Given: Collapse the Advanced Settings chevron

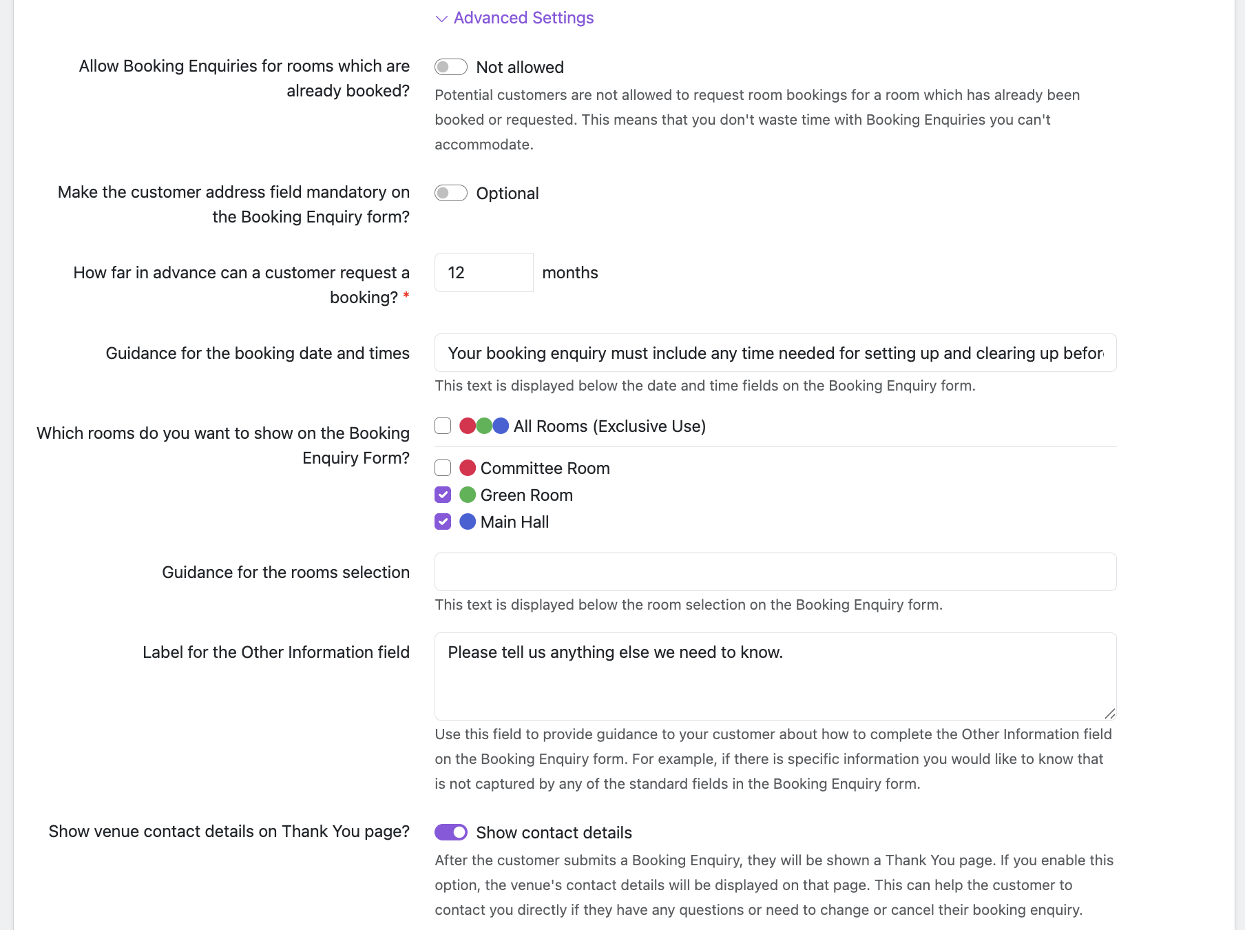Looking at the screenshot, I should point(441,19).
